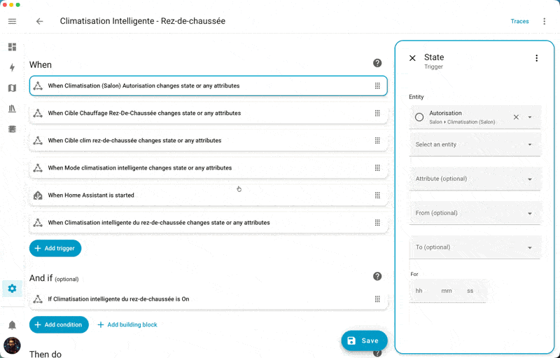This screenshot has height=358, width=560.
Task: Click the Add trigger button
Action: 55,248
